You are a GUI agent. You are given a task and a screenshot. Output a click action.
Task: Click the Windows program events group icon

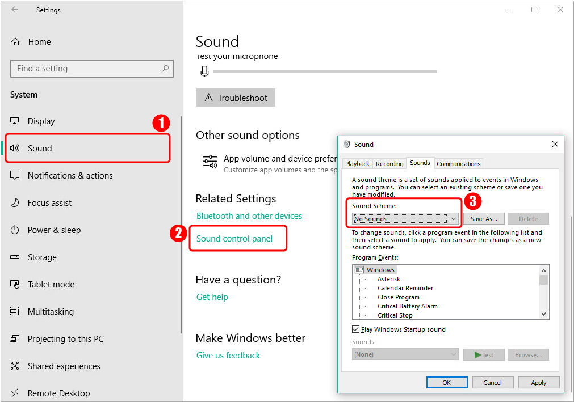pos(359,270)
